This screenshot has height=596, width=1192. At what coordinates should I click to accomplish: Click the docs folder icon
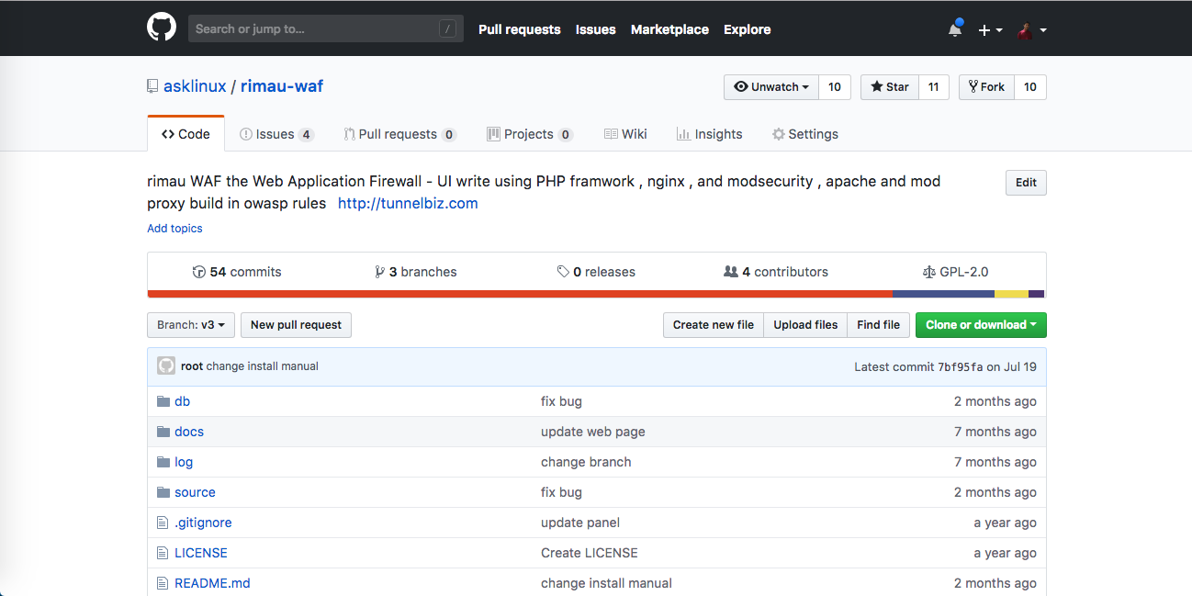tap(163, 432)
